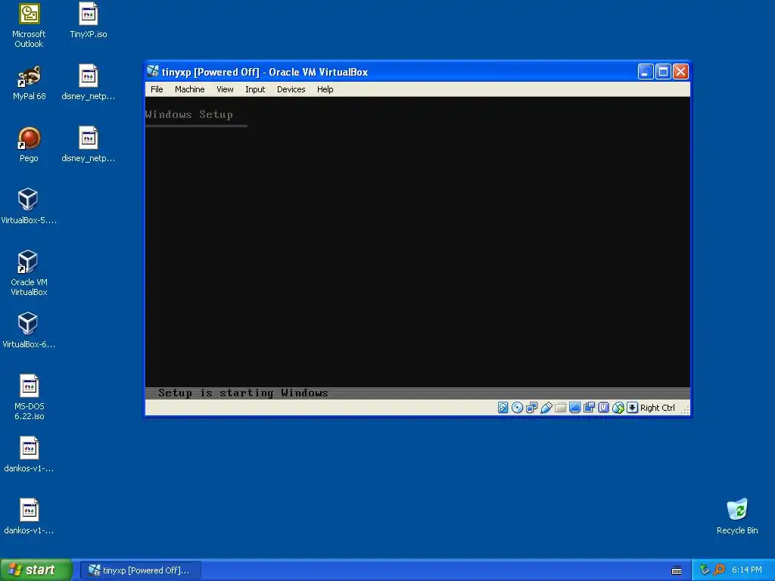
Task: Select the Microsoft Outlook desktop icon
Action: click(29, 25)
